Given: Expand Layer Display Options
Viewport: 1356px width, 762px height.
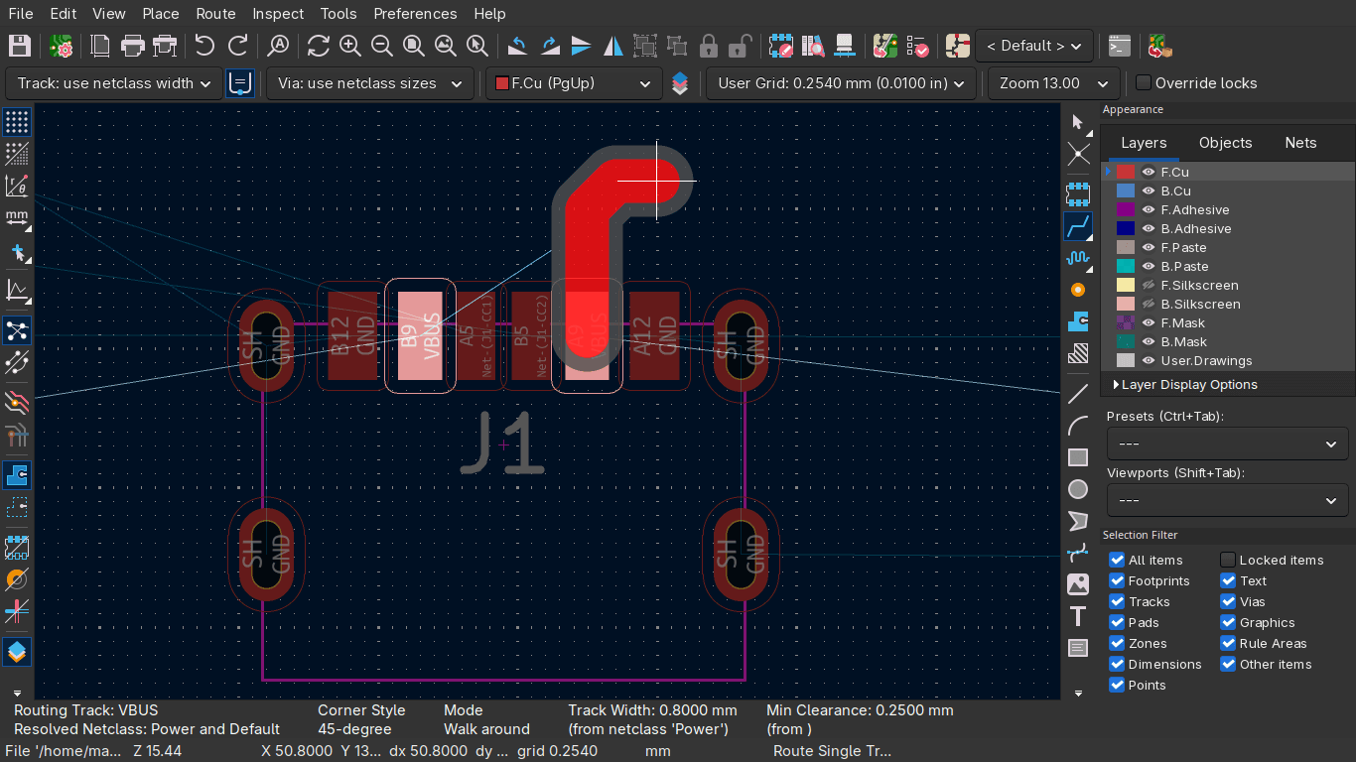Looking at the screenshot, I should (x=1185, y=384).
